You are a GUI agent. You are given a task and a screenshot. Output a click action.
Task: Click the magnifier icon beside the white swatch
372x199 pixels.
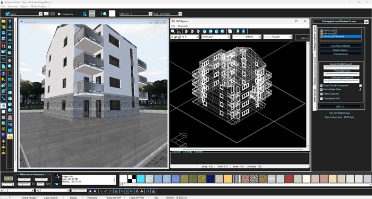point(105,14)
